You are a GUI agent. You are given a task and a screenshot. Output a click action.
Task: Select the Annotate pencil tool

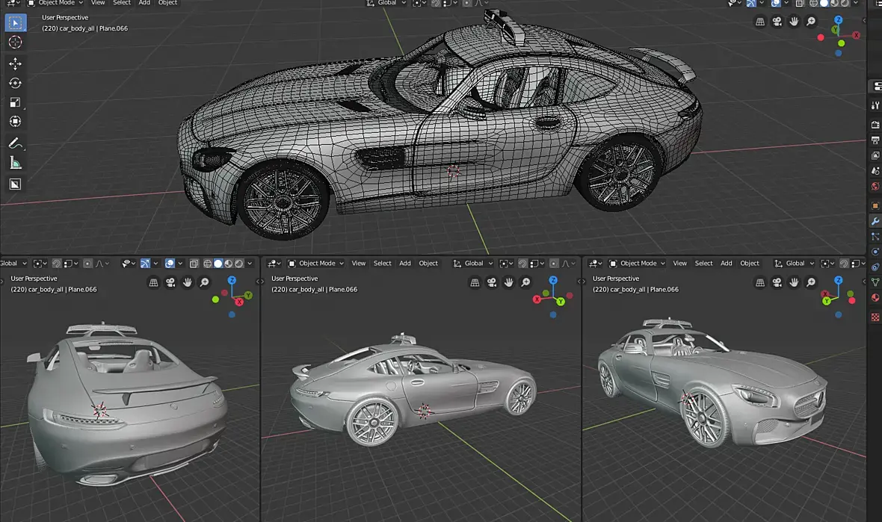pyautogui.click(x=15, y=143)
